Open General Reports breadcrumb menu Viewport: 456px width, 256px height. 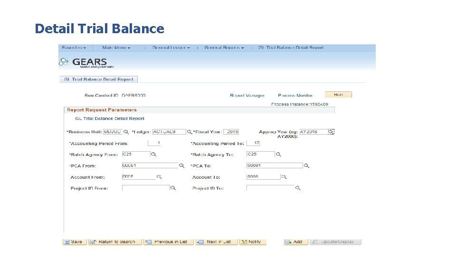[x=224, y=47]
